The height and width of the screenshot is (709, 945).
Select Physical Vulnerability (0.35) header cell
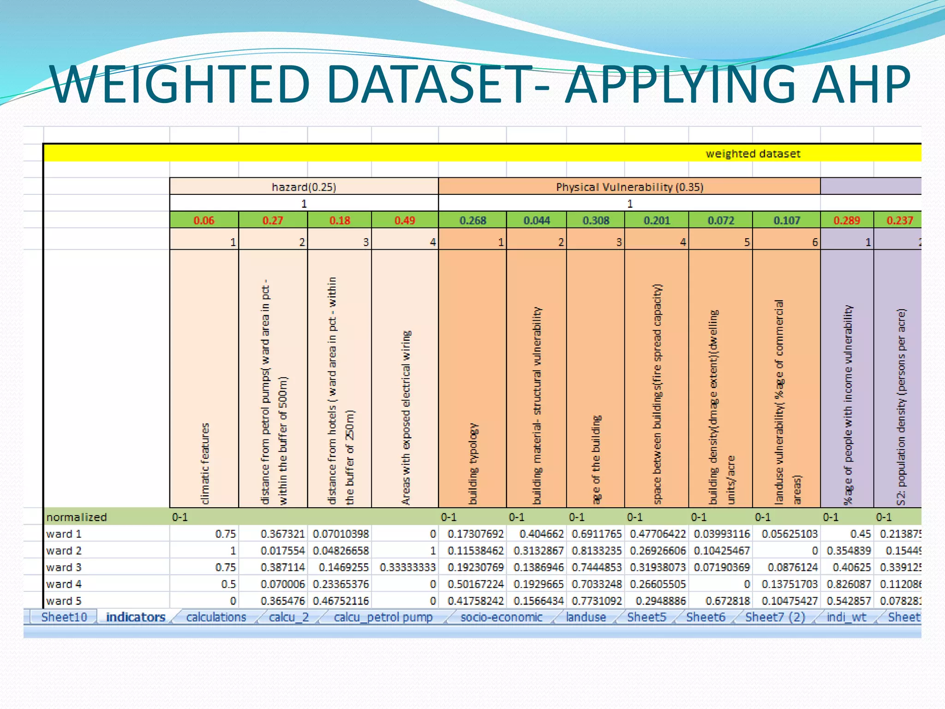629,186
